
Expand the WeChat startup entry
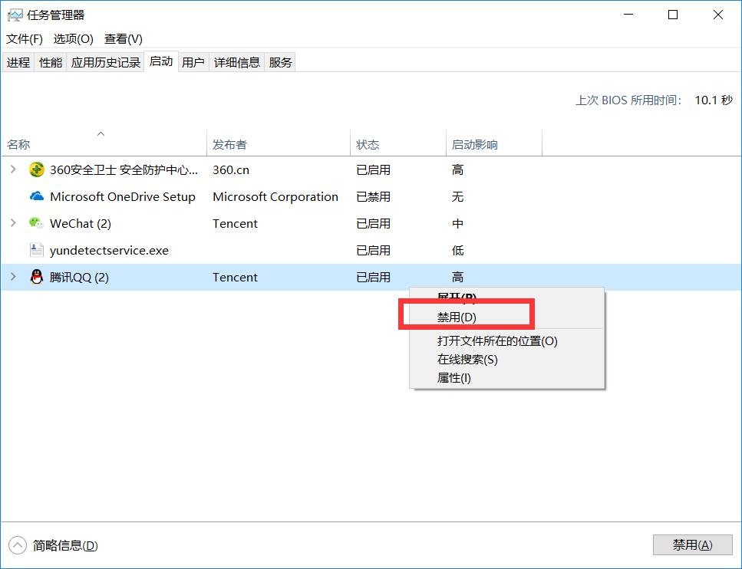[x=12, y=223]
